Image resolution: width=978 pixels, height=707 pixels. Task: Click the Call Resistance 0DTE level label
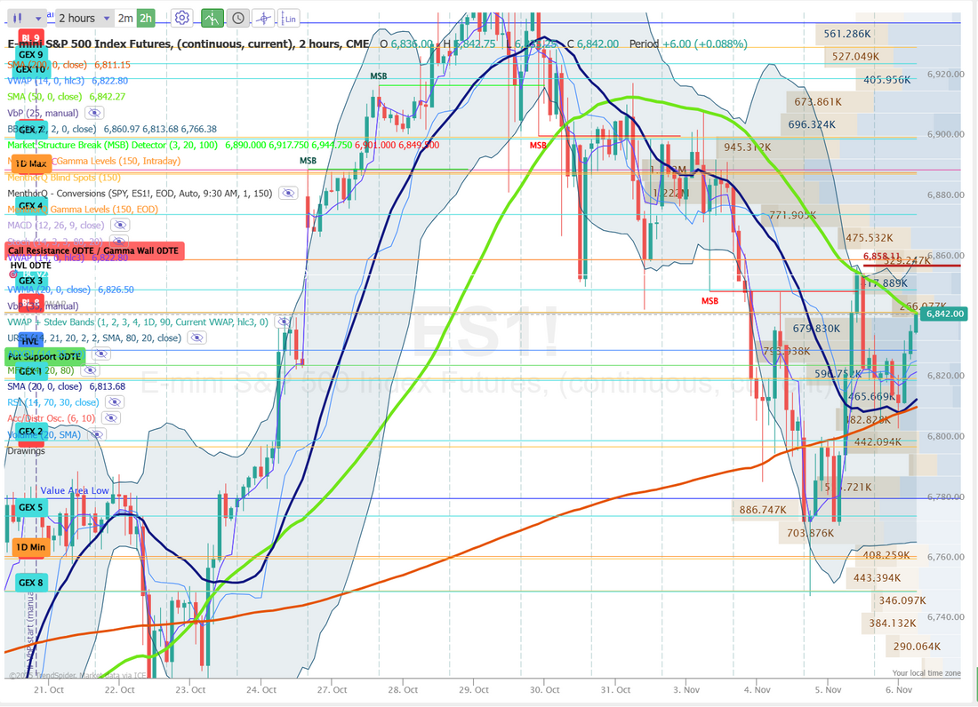94,251
